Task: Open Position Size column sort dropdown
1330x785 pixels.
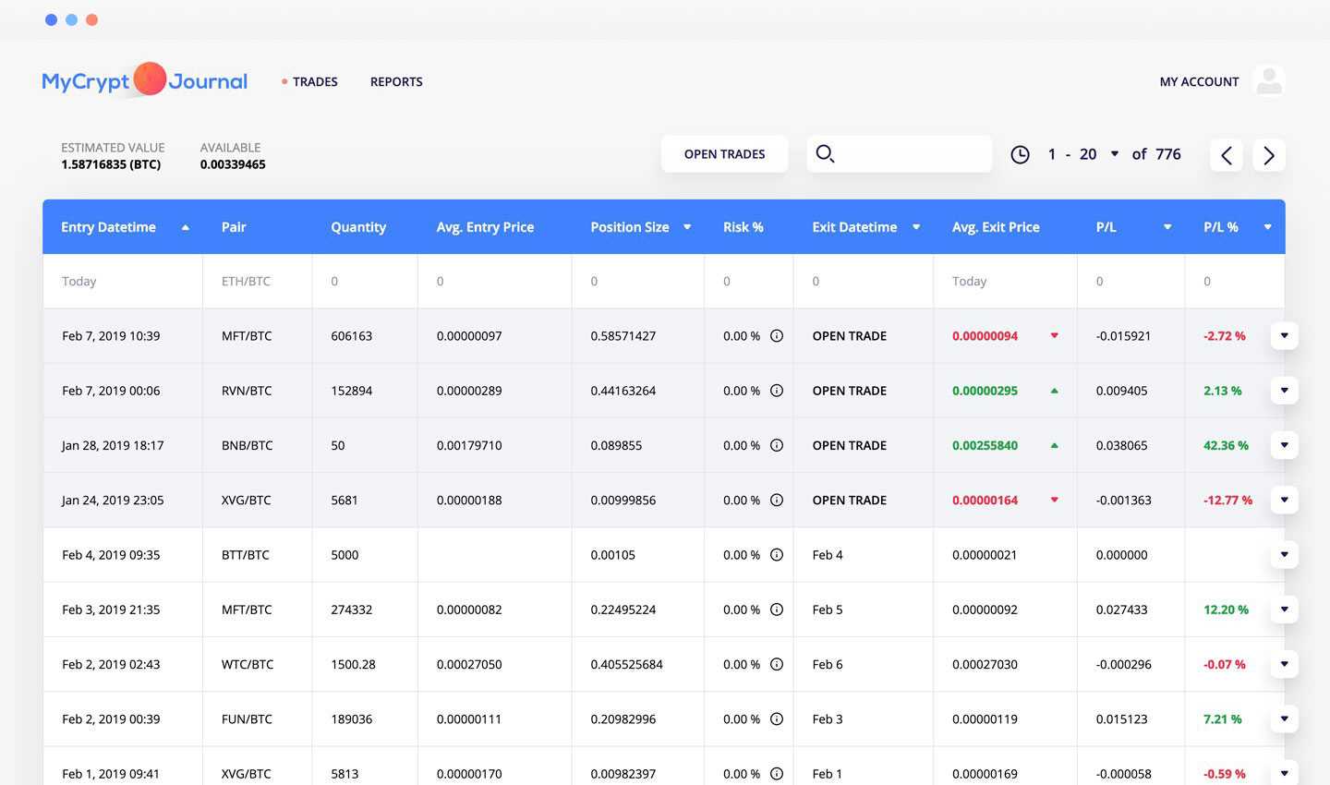Action: [x=687, y=227]
